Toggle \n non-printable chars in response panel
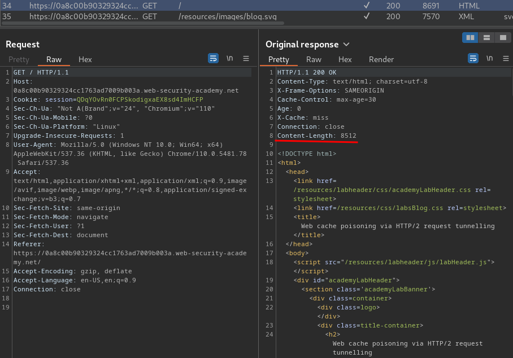513x358 pixels. 489,59
